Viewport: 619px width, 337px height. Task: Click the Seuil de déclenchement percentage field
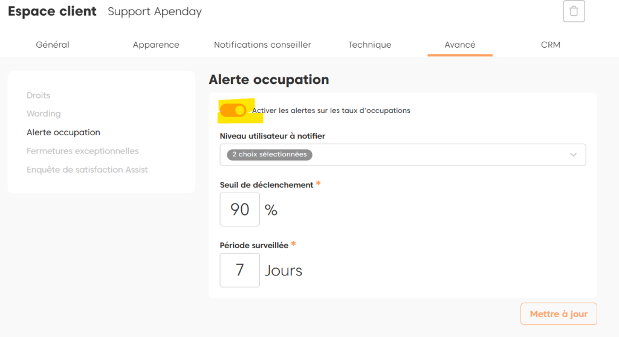pyautogui.click(x=240, y=210)
